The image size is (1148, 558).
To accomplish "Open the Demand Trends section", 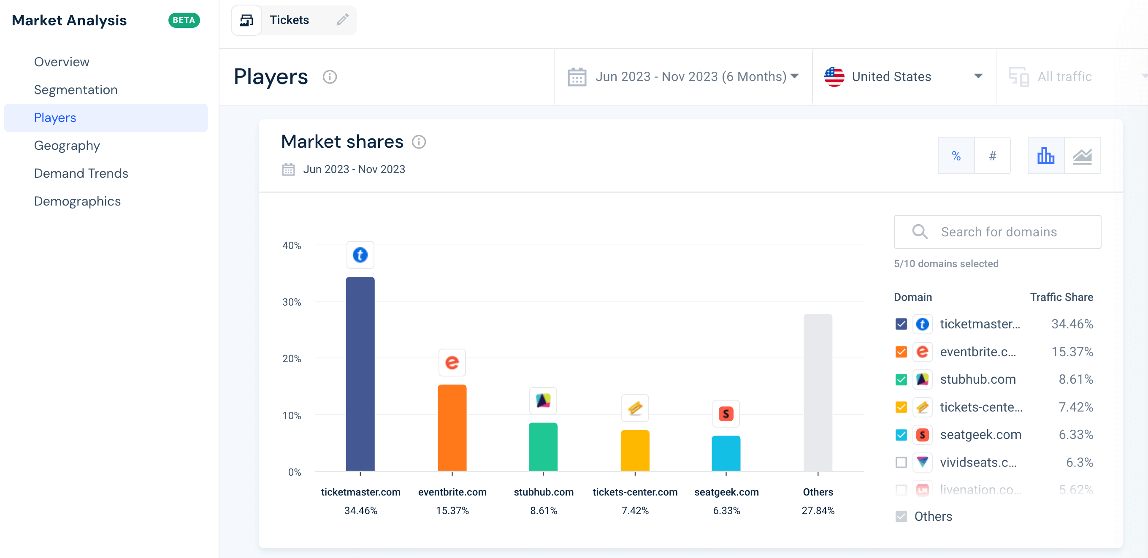I will pyautogui.click(x=81, y=173).
